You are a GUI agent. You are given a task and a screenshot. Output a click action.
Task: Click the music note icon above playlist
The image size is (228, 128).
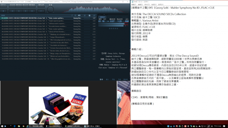tap(72, 15)
